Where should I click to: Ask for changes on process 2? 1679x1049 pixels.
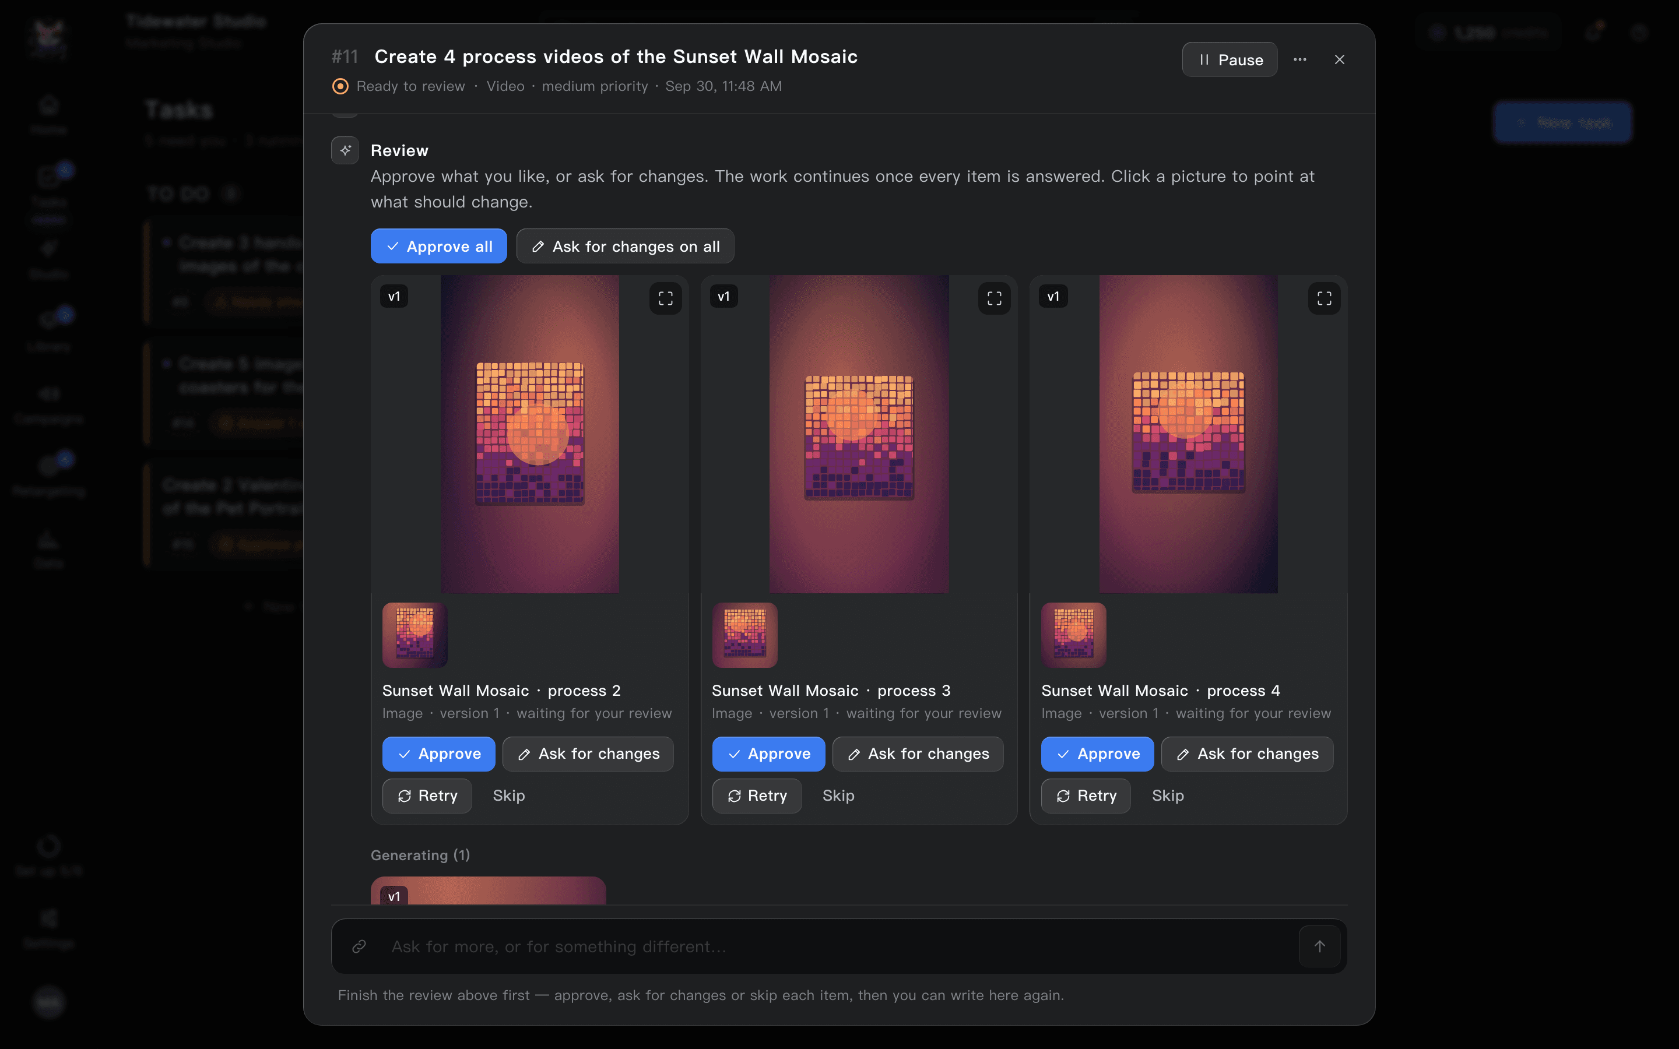[588, 754]
